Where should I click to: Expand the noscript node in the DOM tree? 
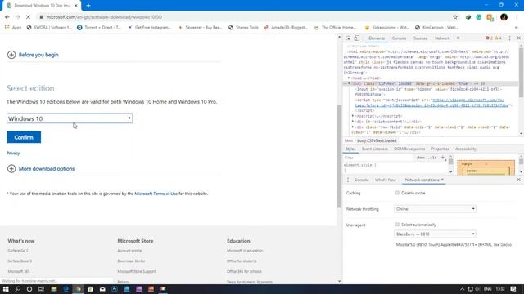(x=353, y=116)
